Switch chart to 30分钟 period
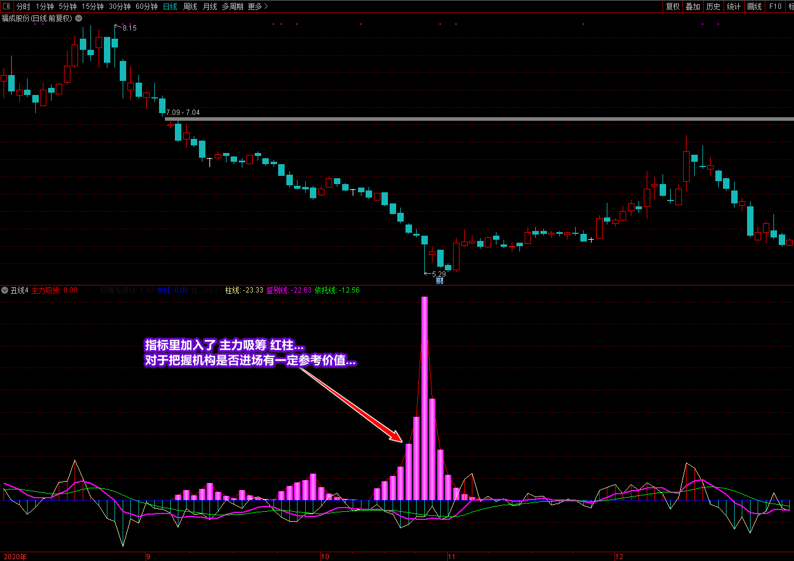Image resolution: width=794 pixels, height=561 pixels. pos(119,6)
